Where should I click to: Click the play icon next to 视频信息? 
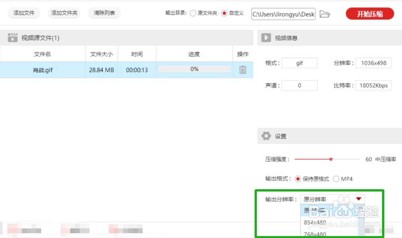[x=265, y=38]
